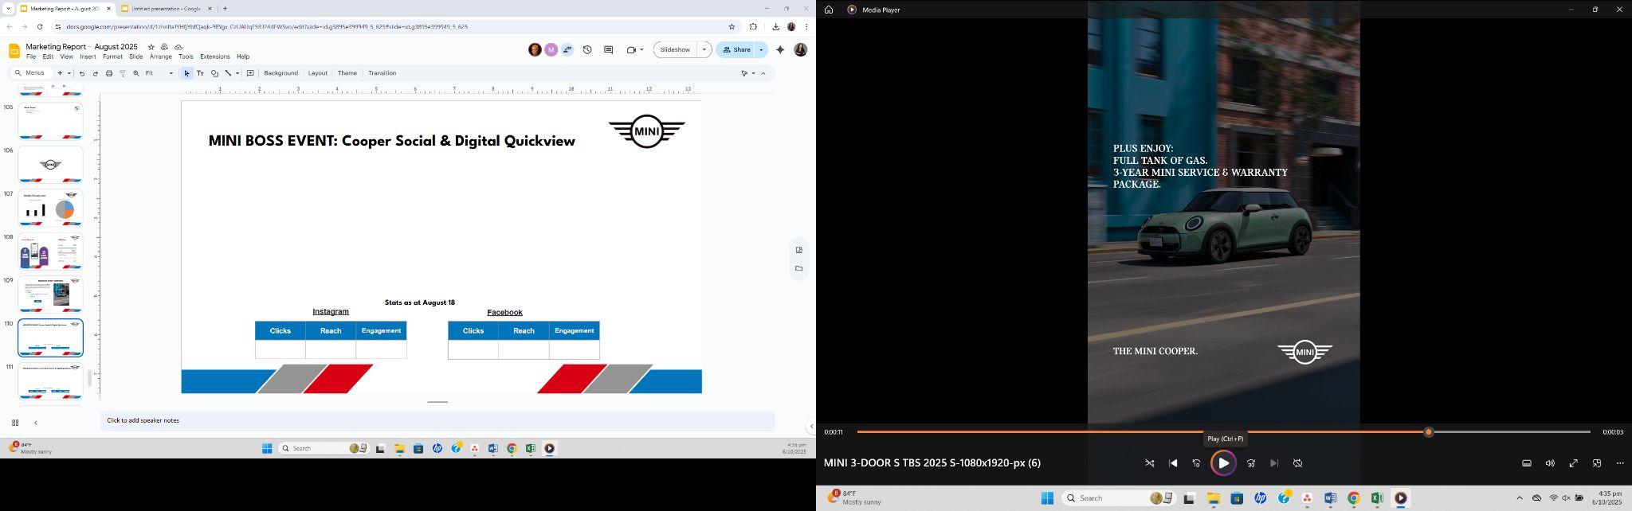Viewport: 1632px width, 511px height.
Task: Hide the Slides menus with caret
Action: point(763,73)
